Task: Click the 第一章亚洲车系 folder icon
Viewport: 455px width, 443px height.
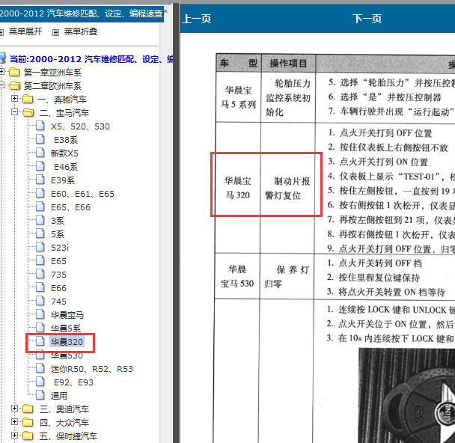Action: pyautogui.click(x=14, y=72)
